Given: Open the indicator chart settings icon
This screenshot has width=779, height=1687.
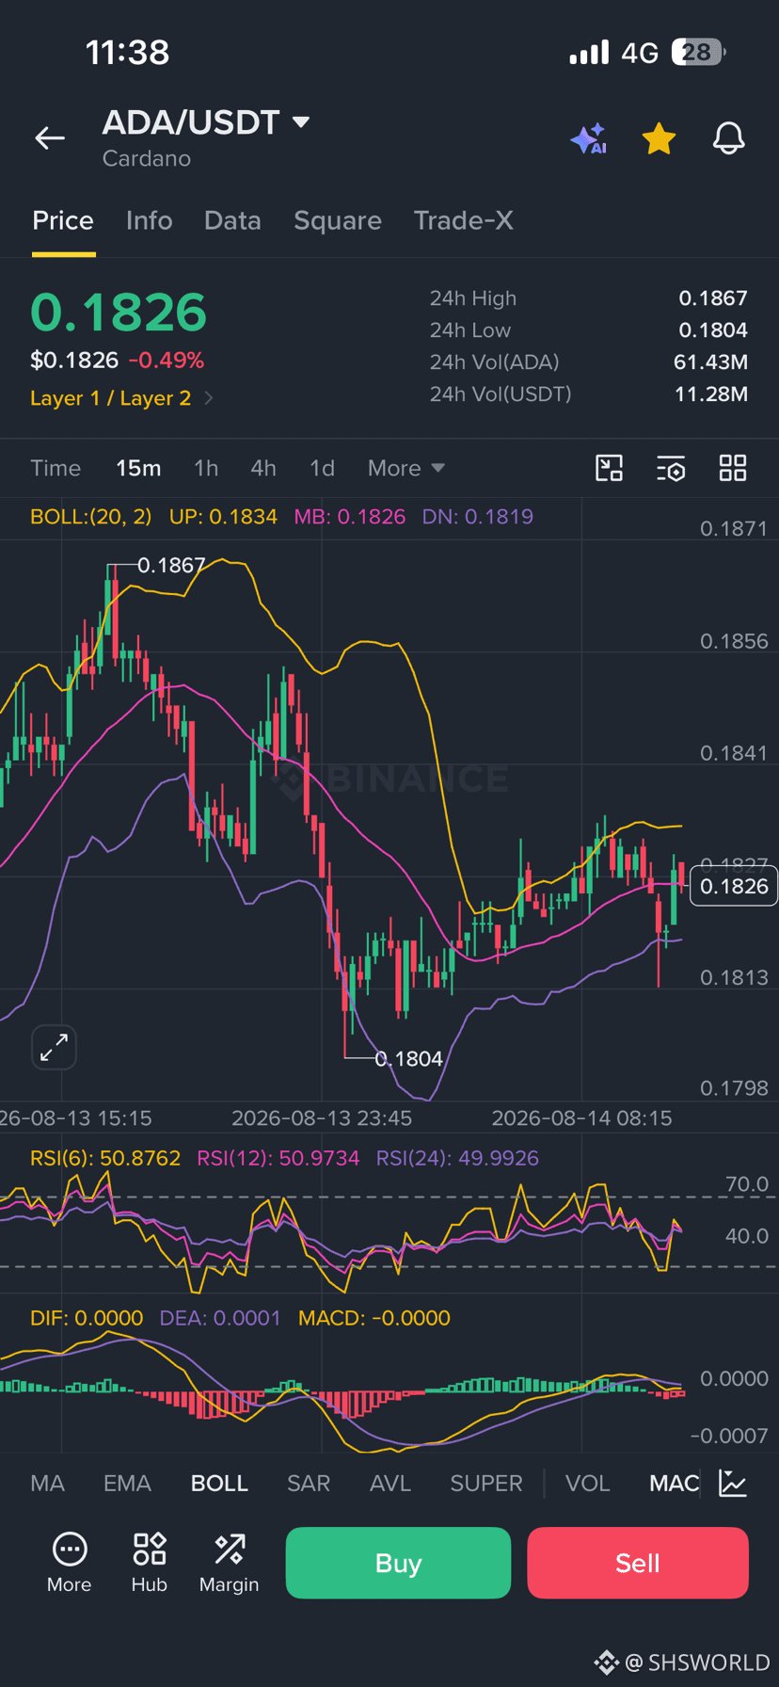Looking at the screenshot, I should pyautogui.click(x=733, y=1483).
